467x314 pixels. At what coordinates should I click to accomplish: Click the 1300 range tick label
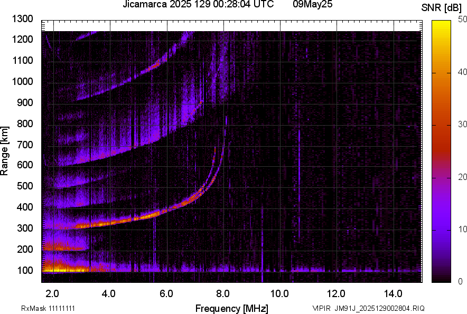click(23, 19)
